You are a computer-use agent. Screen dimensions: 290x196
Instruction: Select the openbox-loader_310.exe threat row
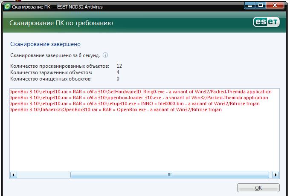coord(139,98)
